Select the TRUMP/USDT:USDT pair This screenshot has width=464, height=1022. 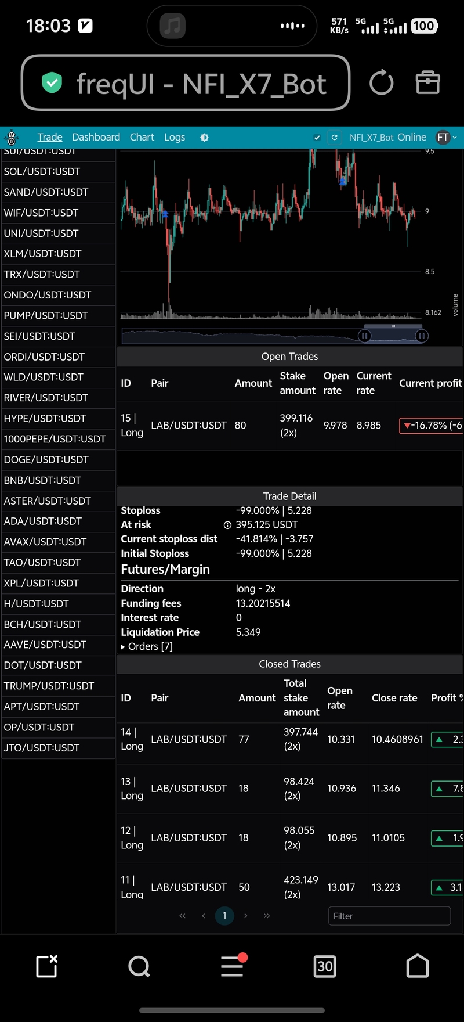click(x=58, y=686)
